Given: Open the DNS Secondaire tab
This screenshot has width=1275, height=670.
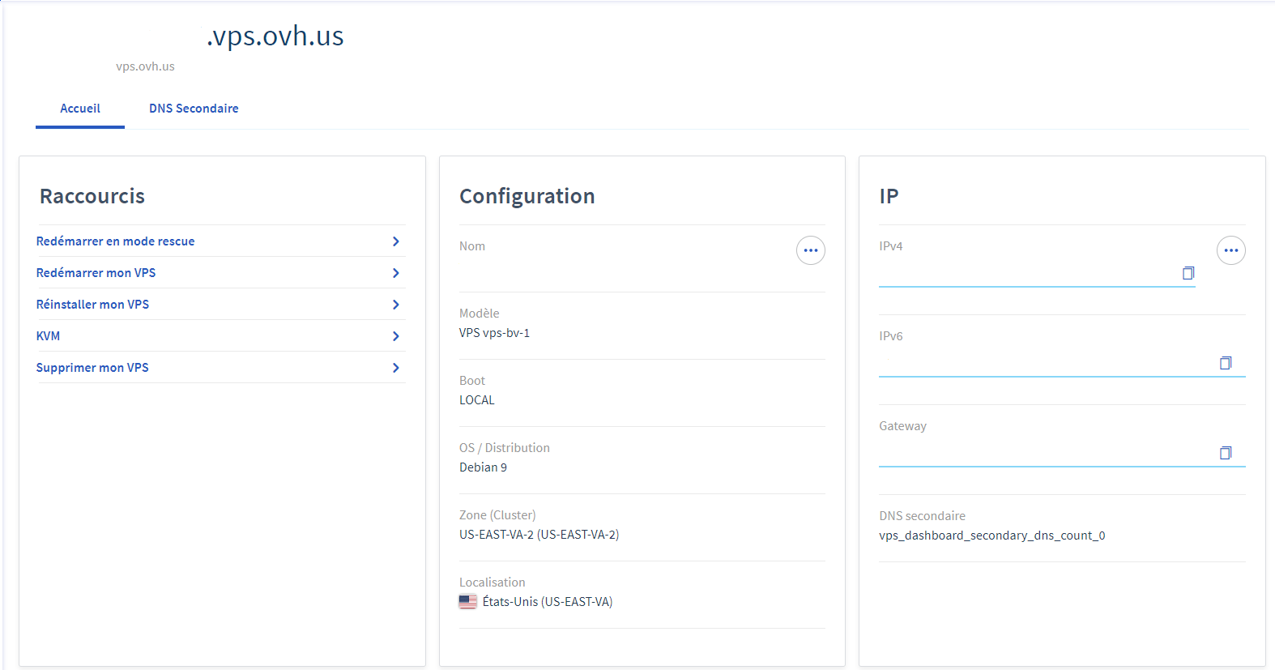Looking at the screenshot, I should [194, 109].
